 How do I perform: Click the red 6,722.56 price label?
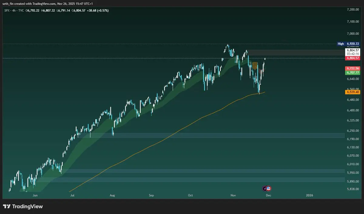[352, 69]
